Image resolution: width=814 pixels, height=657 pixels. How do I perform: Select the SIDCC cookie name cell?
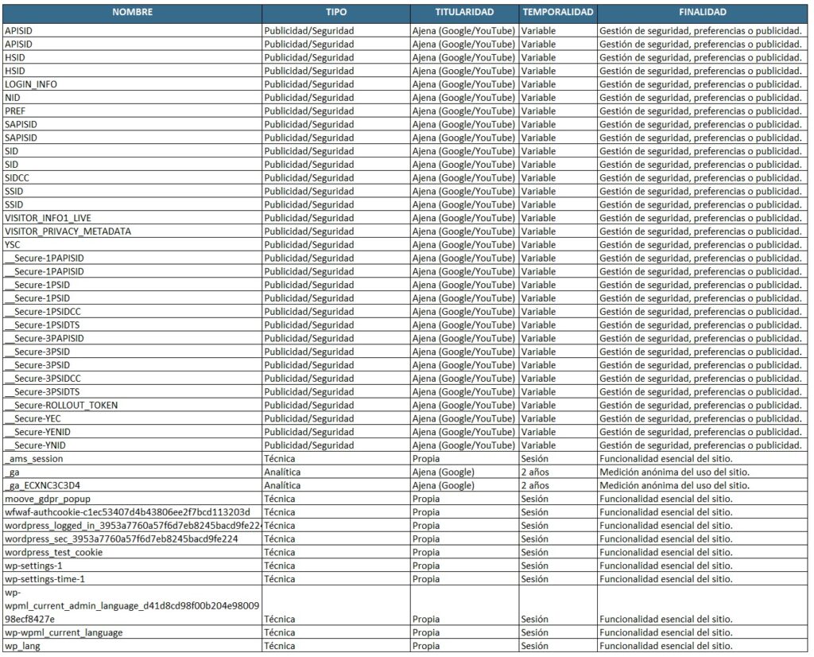[133, 178]
